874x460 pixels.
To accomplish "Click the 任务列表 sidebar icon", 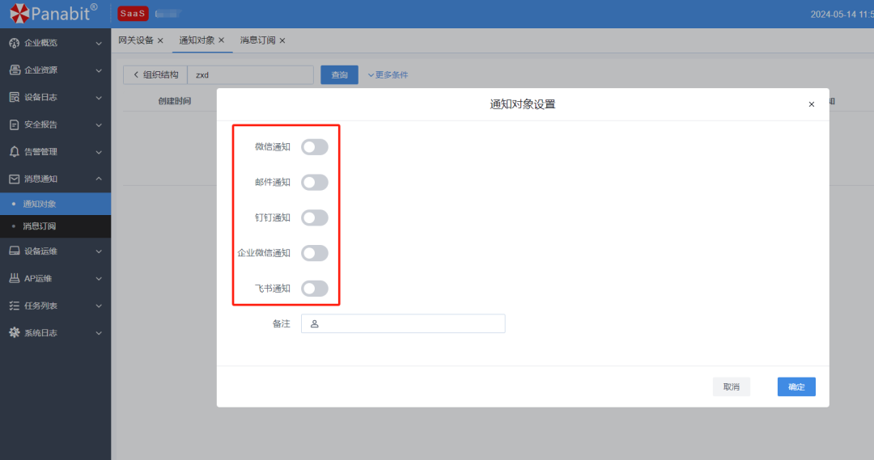I will 15,306.
